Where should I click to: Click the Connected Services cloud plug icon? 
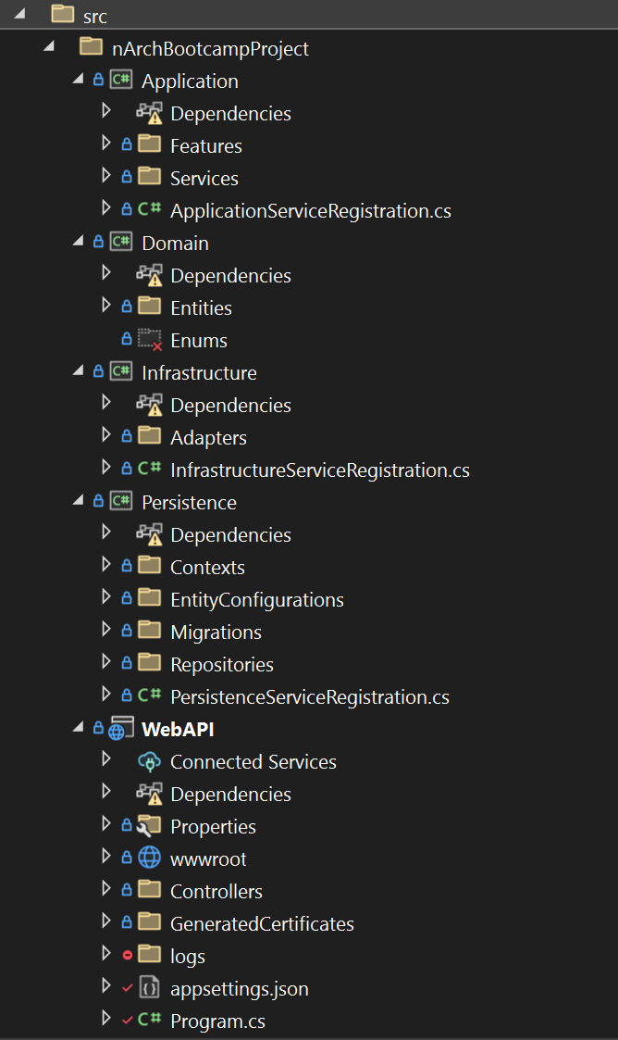[150, 761]
